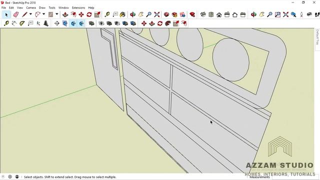Open the Camera menu

pos(31,8)
